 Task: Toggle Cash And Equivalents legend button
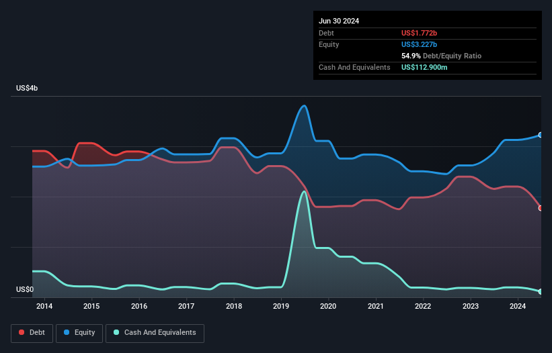(155, 333)
